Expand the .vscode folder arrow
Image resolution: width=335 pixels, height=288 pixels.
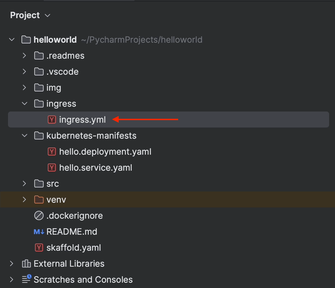[x=25, y=71]
